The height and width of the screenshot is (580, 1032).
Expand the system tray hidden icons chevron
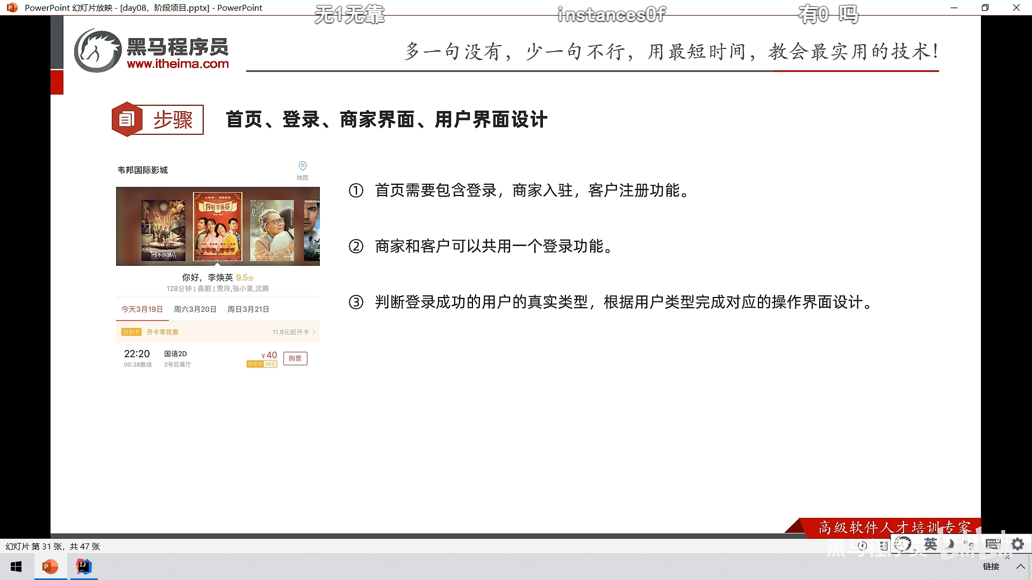tap(1020, 567)
